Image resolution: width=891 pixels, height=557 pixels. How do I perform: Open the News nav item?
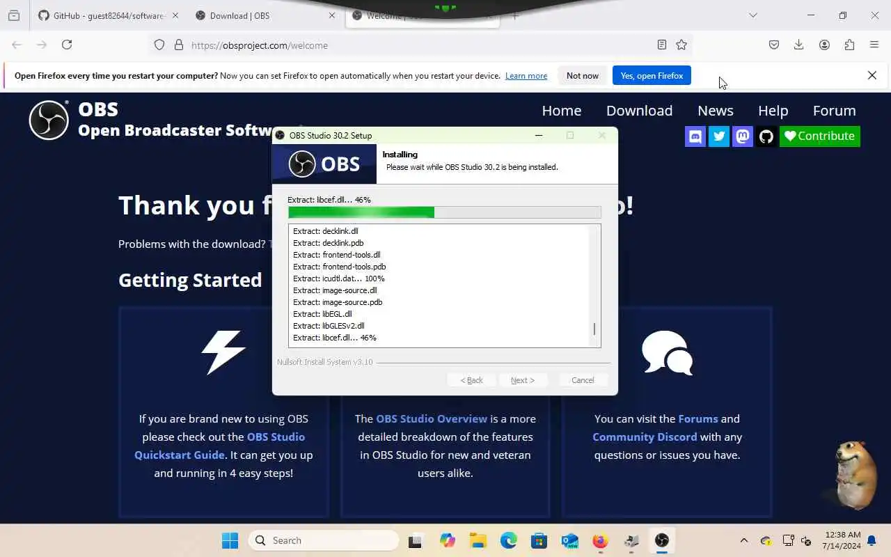tap(716, 111)
